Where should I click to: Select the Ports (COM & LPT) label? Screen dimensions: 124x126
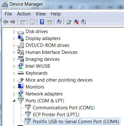point(45,101)
